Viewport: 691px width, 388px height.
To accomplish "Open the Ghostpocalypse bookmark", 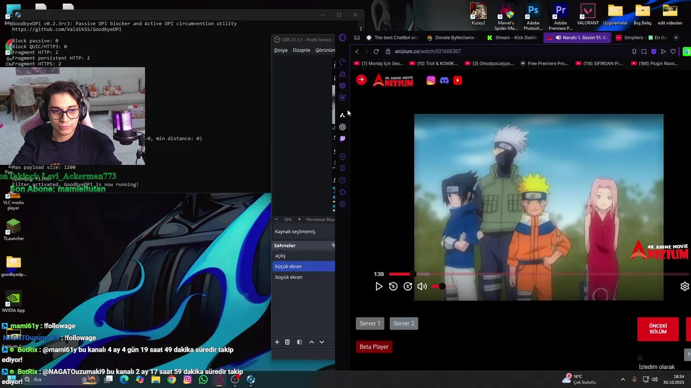I will pos(489,63).
